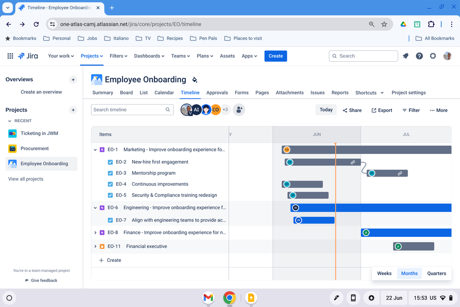
Task: Click the EO-4 task checkbox icon
Action: click(x=111, y=184)
